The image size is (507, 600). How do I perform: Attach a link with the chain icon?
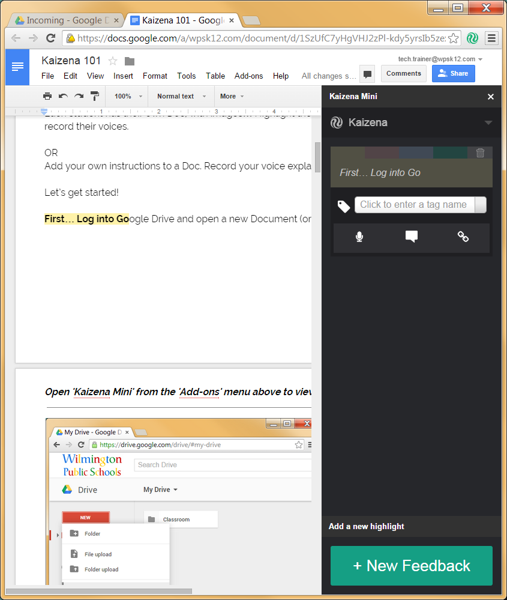pyautogui.click(x=463, y=237)
